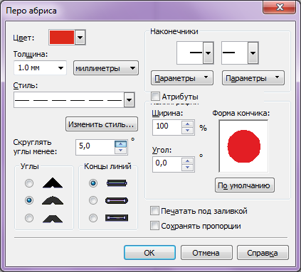Open the Стиль line style dropdown
The height and width of the screenshot is (272, 301).
130,100
